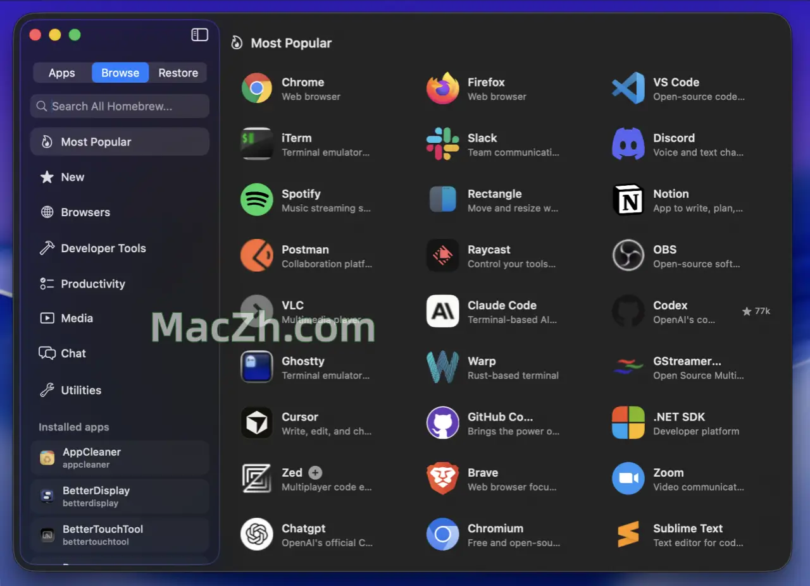This screenshot has width=810, height=586.
Task: Select the Chromium icon
Action: (443, 534)
